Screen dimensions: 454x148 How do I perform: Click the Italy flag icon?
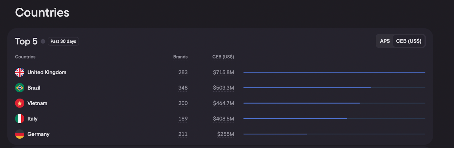20,119
